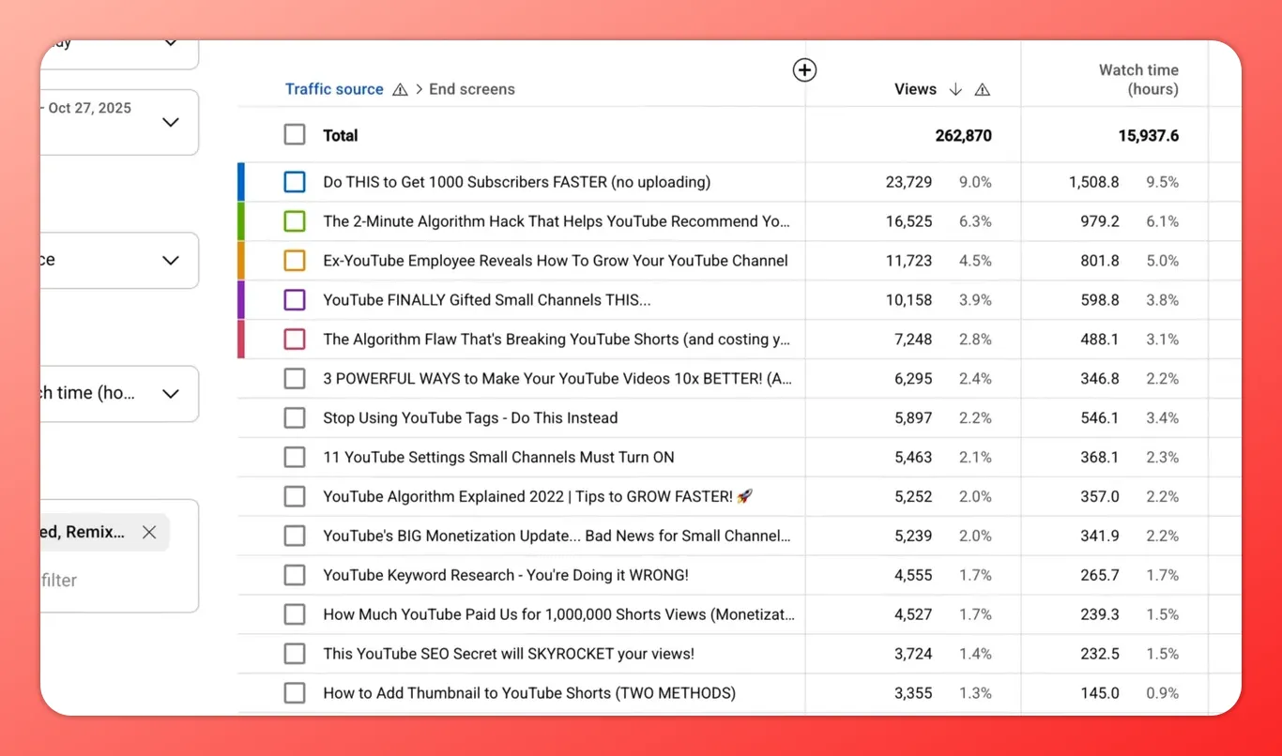
Task: Check the box for YouTube FINALLY Gifted Small Channels row
Action: (x=295, y=300)
